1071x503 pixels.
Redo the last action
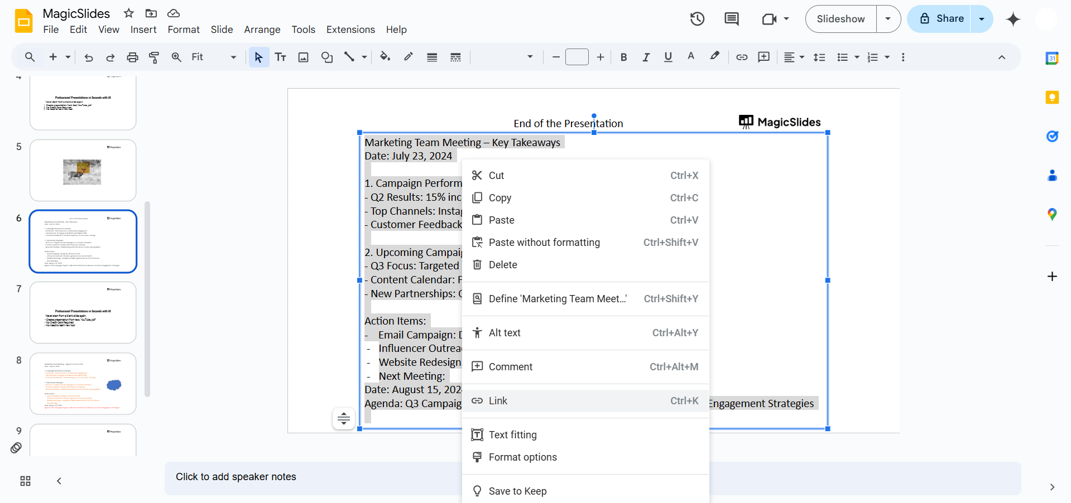point(110,57)
